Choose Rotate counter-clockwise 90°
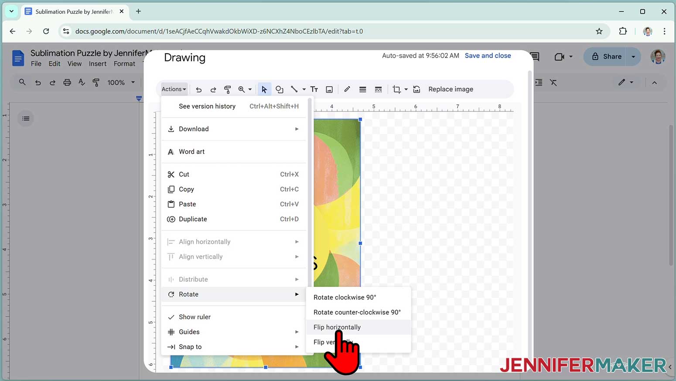The width and height of the screenshot is (676, 381). click(x=358, y=312)
